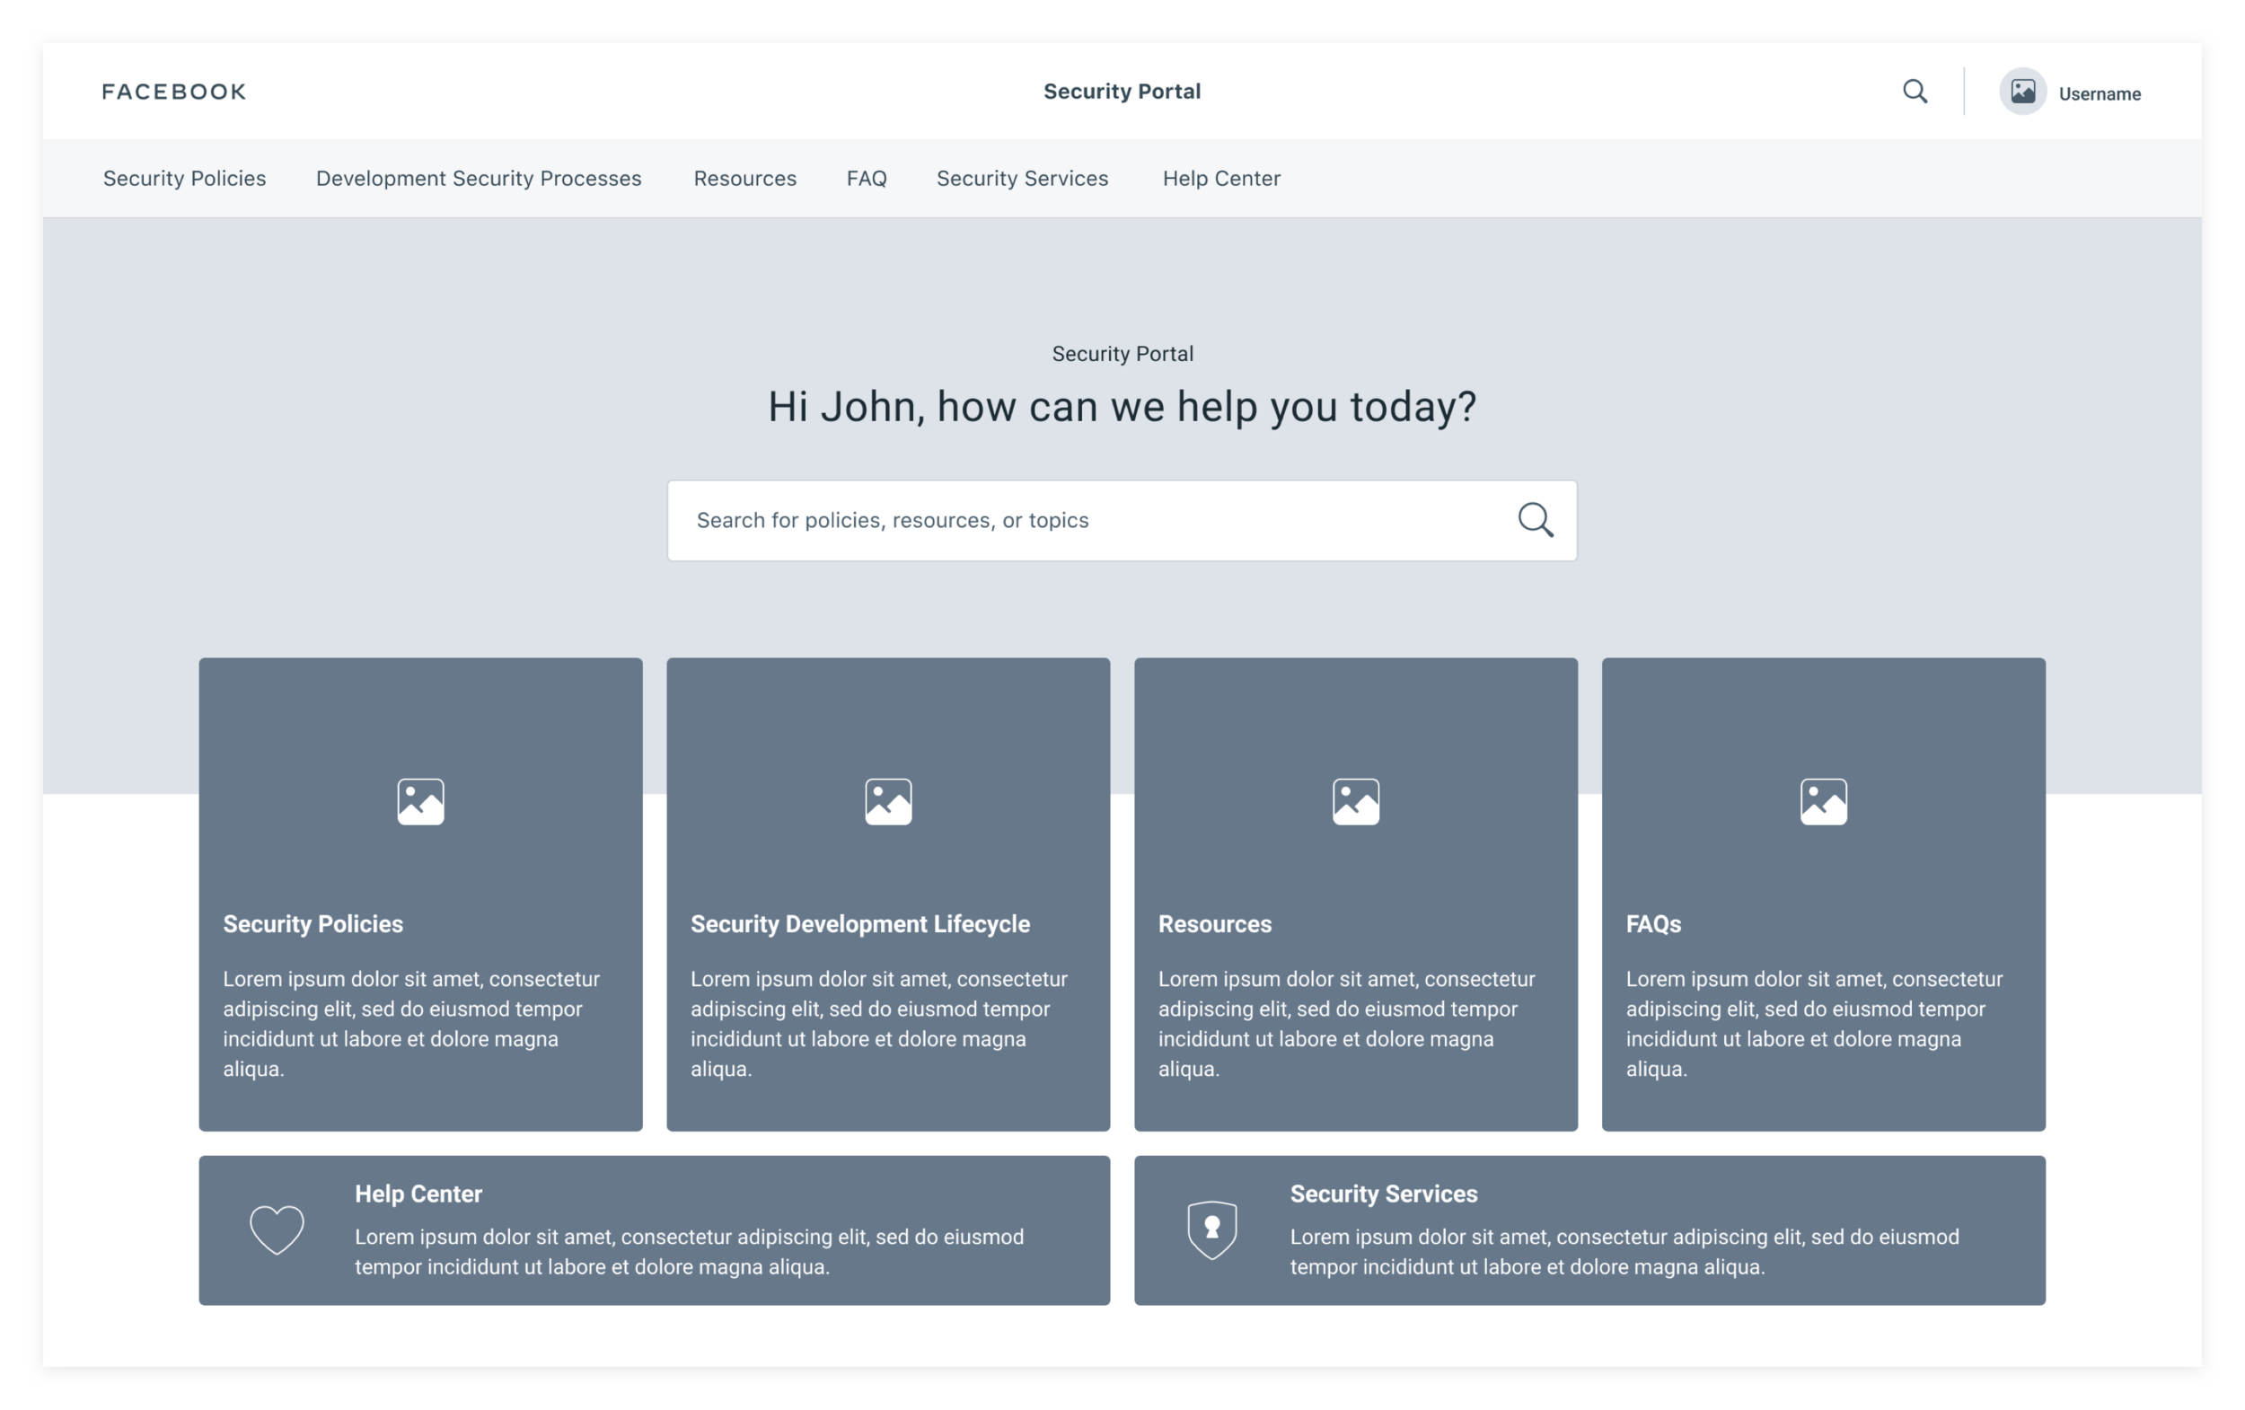Open Security Policies in navigation bar
2245x1410 pixels.
[x=185, y=178]
